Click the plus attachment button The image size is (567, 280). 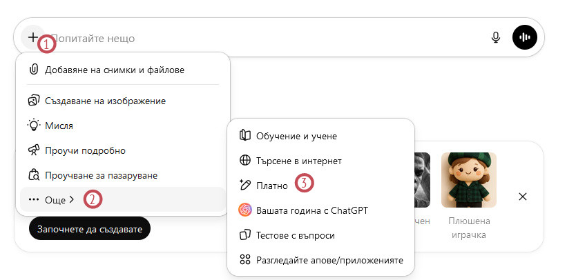click(x=32, y=37)
